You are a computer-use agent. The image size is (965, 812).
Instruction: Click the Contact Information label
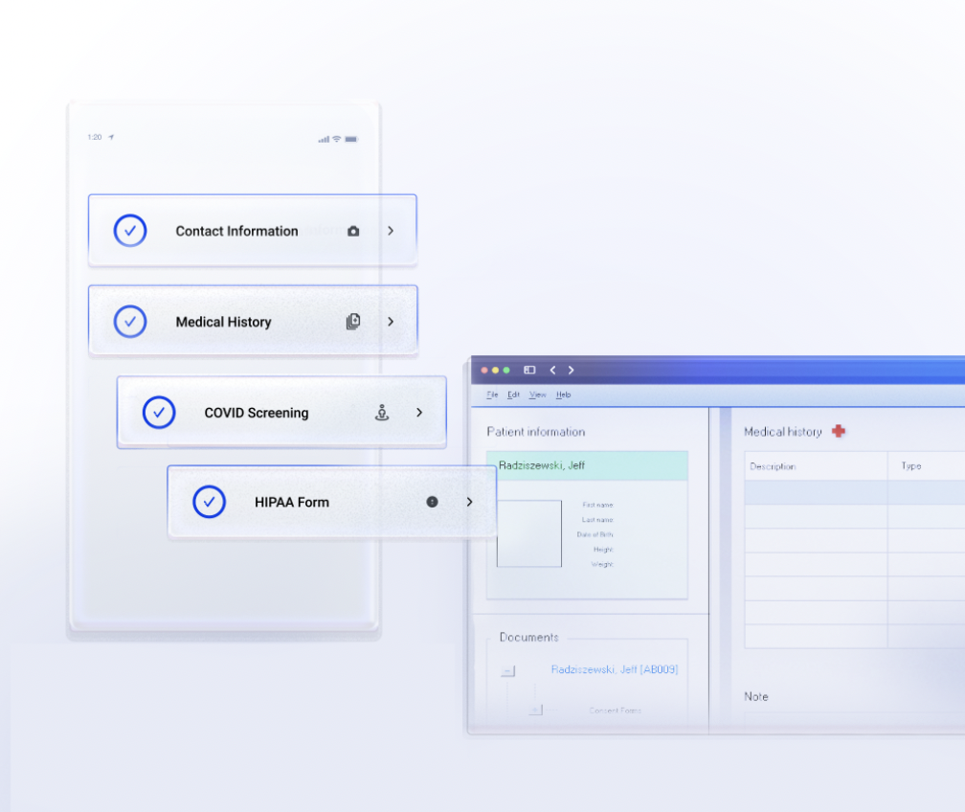(x=237, y=231)
